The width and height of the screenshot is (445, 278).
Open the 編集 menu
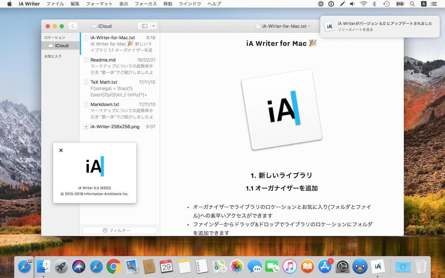75,4
